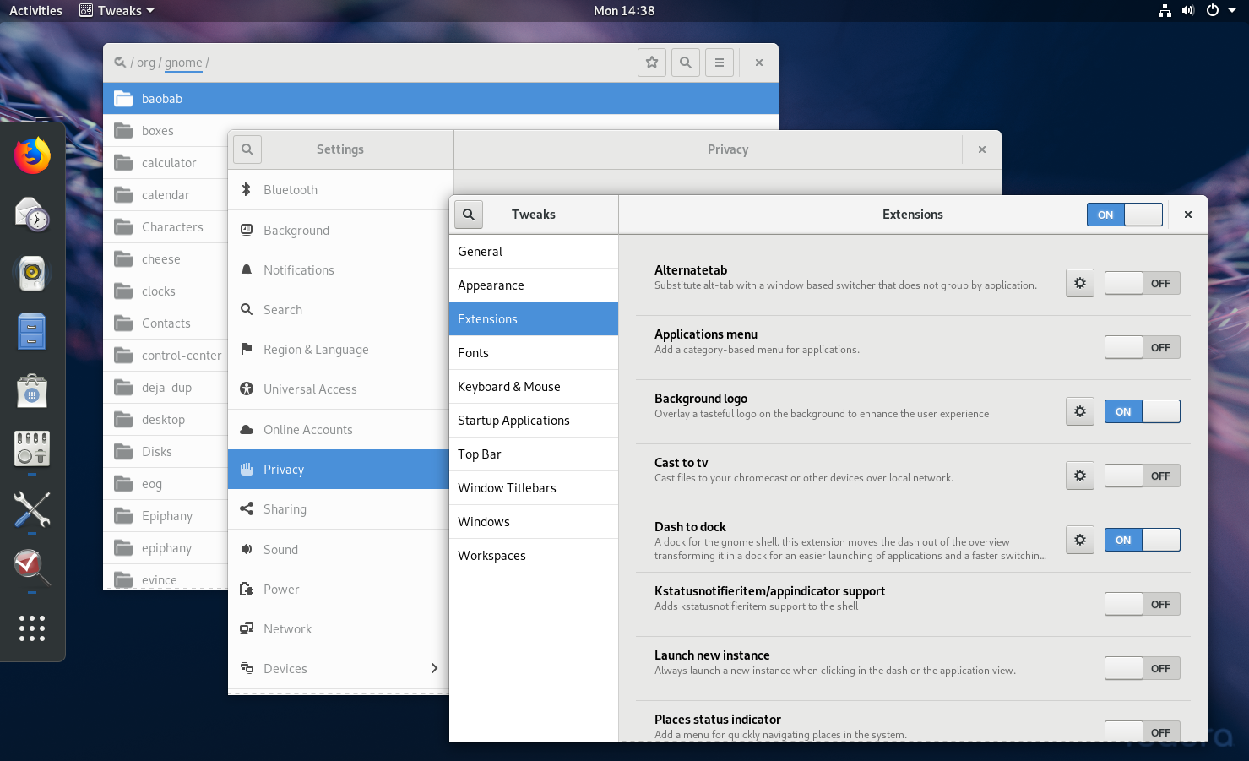Click the baobab folder icon
The width and height of the screenshot is (1249, 761).
point(123,99)
